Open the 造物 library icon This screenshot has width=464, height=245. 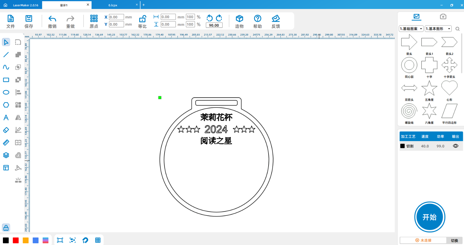239,21
